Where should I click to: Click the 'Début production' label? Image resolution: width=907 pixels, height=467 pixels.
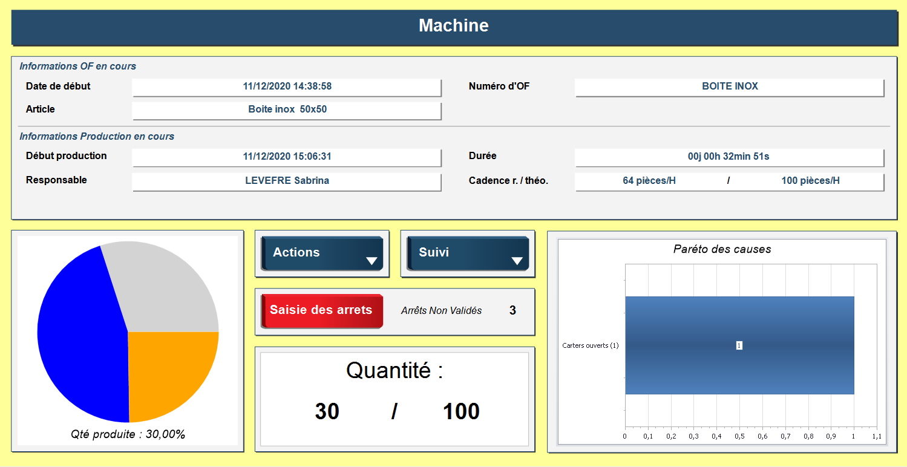[67, 156]
